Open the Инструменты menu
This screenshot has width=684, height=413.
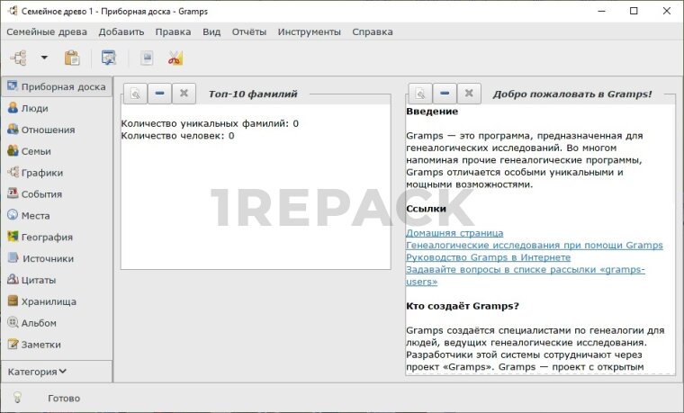point(309,31)
